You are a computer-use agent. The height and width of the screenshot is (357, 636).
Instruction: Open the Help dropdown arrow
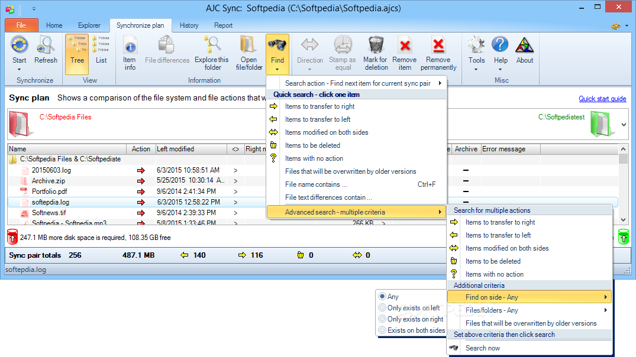click(500, 70)
